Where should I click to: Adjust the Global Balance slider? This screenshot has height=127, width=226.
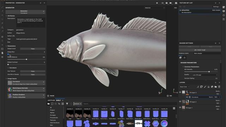coord(26,59)
